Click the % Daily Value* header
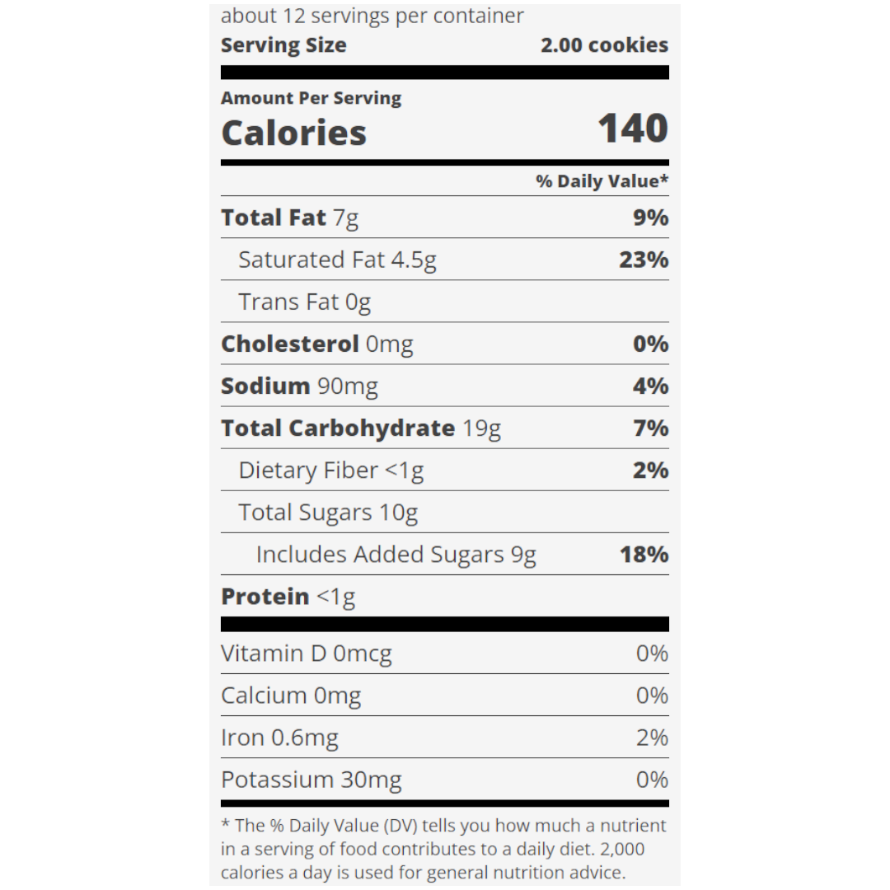This screenshot has width=890, height=890. pyautogui.click(x=602, y=181)
